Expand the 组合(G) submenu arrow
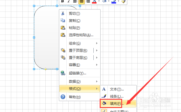The width and height of the screenshot is (181, 112). click(x=97, y=43)
